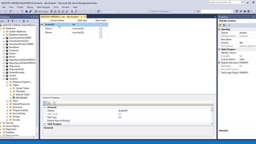The width and height of the screenshot is (256, 144).
Task: Click Categorized icon in Column Properties
Action: click(45, 103)
